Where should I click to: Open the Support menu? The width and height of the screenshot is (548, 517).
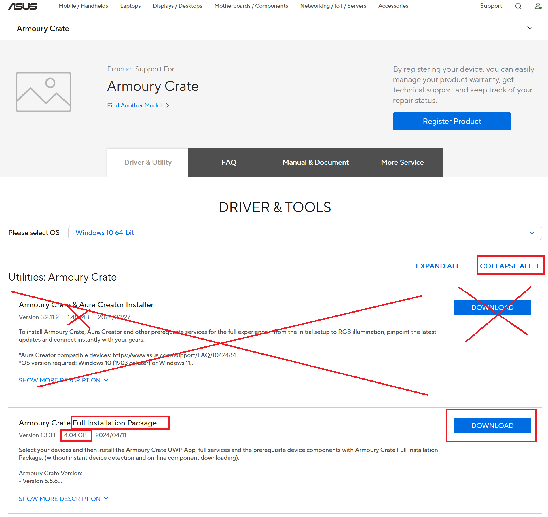(491, 6)
